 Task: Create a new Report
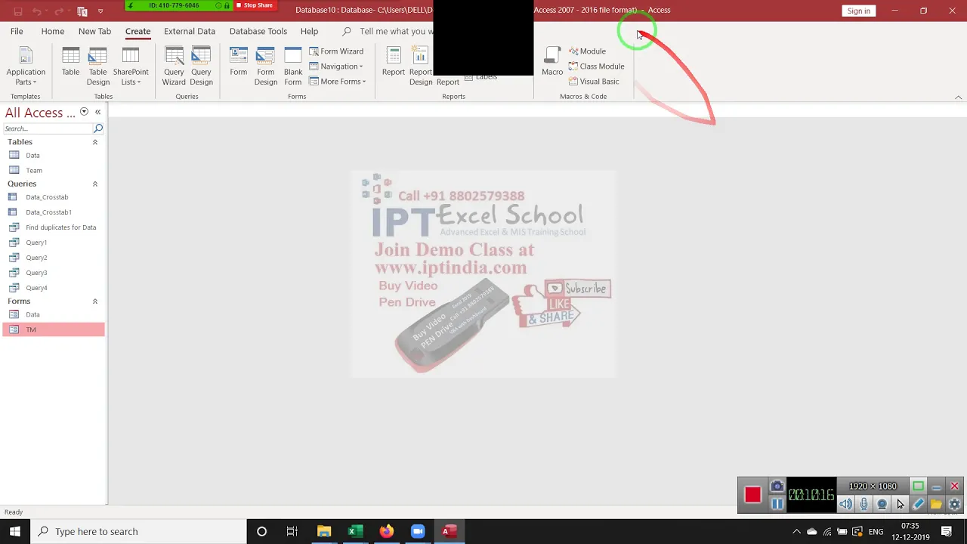[393, 62]
